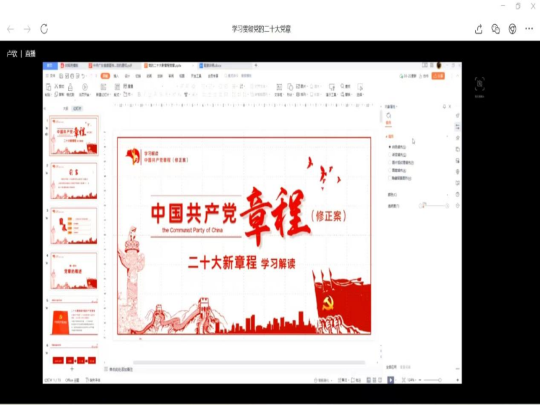540x405 pixels.
Task: Open the 稻壳模板 templates tab
Action: tap(72, 65)
